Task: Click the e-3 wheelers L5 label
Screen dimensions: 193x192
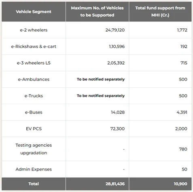Action: click(x=34, y=63)
